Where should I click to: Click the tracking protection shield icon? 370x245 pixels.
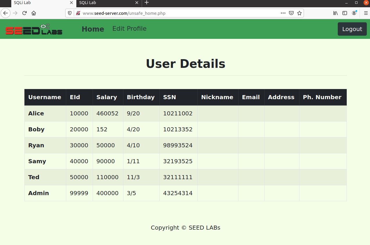pyautogui.click(x=70, y=13)
